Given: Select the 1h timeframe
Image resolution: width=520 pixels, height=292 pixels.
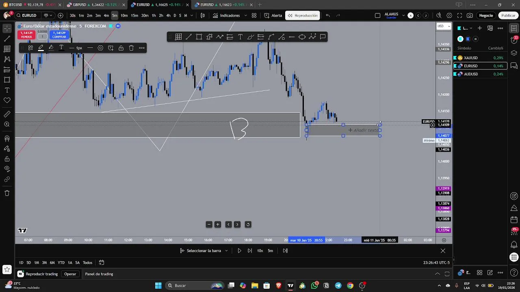Looking at the screenshot, I should click(x=154, y=15).
